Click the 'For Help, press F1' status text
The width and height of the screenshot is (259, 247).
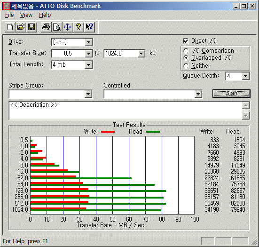point(25,241)
